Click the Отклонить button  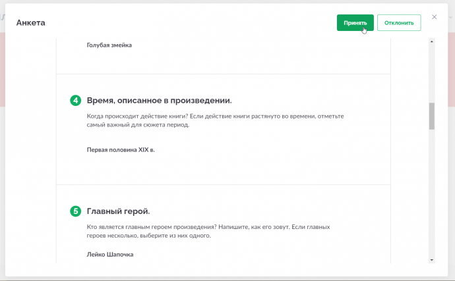coord(399,22)
